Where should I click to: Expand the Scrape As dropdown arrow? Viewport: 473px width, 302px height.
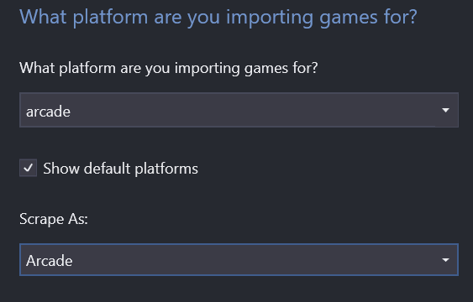[445, 259]
